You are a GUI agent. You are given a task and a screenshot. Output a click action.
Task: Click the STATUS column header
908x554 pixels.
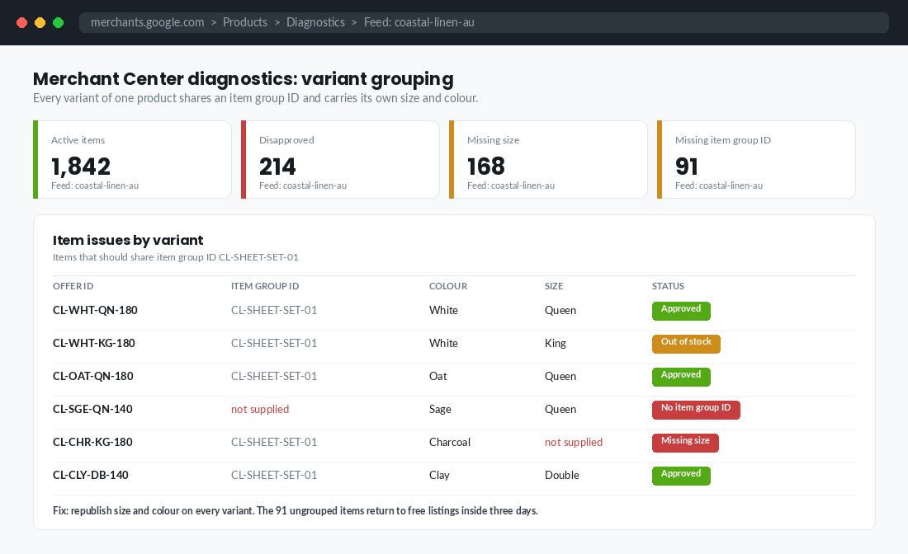point(669,286)
